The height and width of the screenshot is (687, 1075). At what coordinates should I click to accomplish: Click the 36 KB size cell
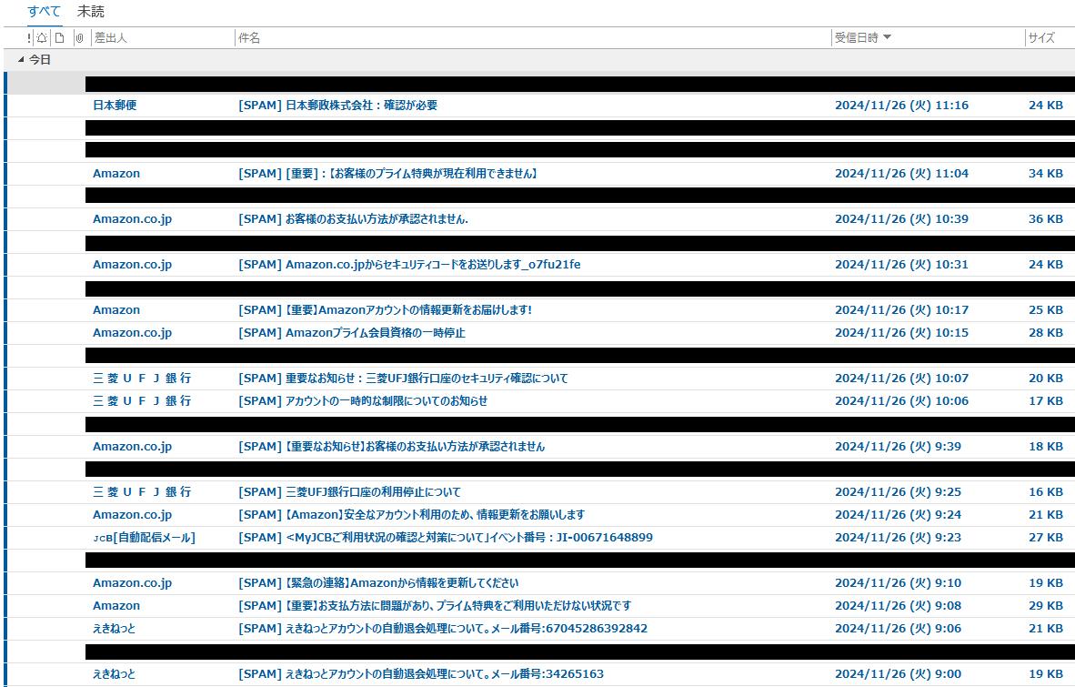(x=1046, y=218)
